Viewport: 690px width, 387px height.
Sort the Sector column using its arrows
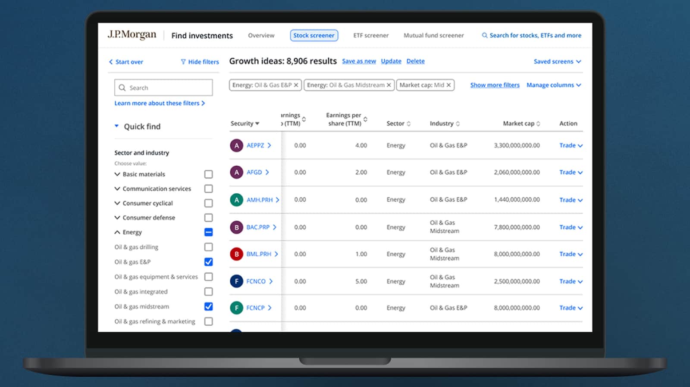(x=408, y=124)
